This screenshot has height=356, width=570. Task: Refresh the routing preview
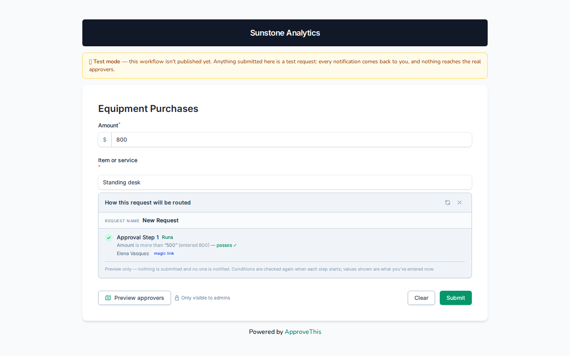point(448,203)
